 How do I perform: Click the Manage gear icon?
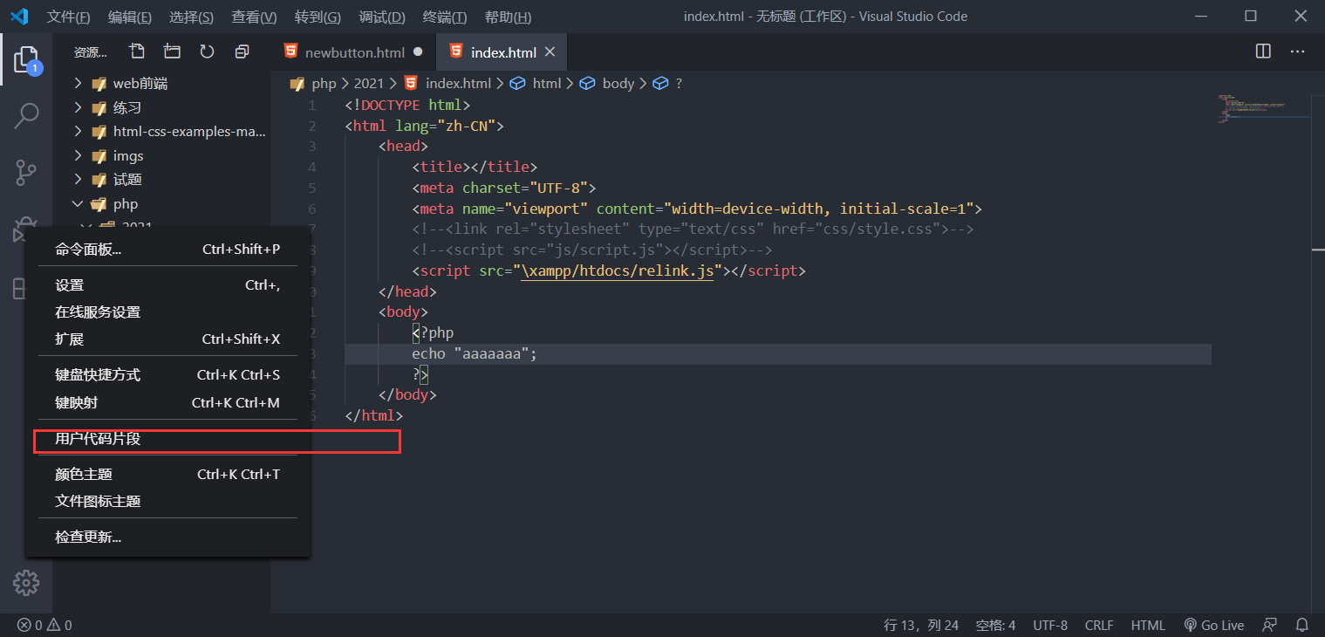(x=26, y=583)
